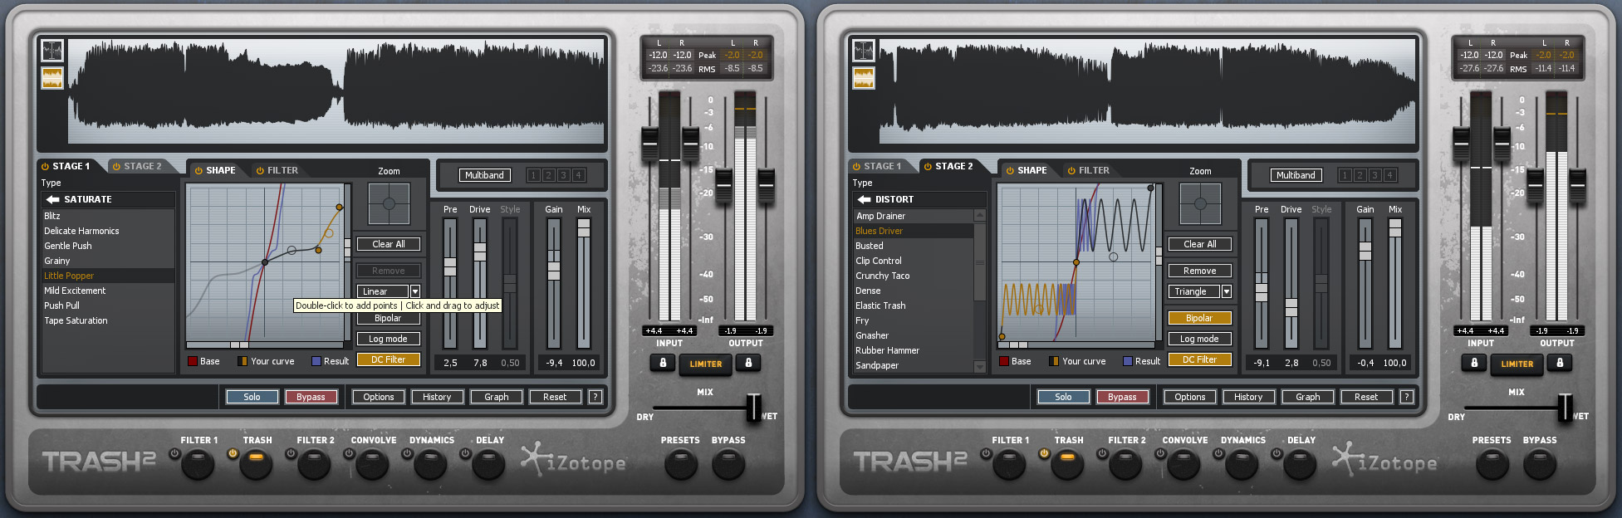
Task: Click the Linear curve type field
Action: pyautogui.click(x=383, y=291)
